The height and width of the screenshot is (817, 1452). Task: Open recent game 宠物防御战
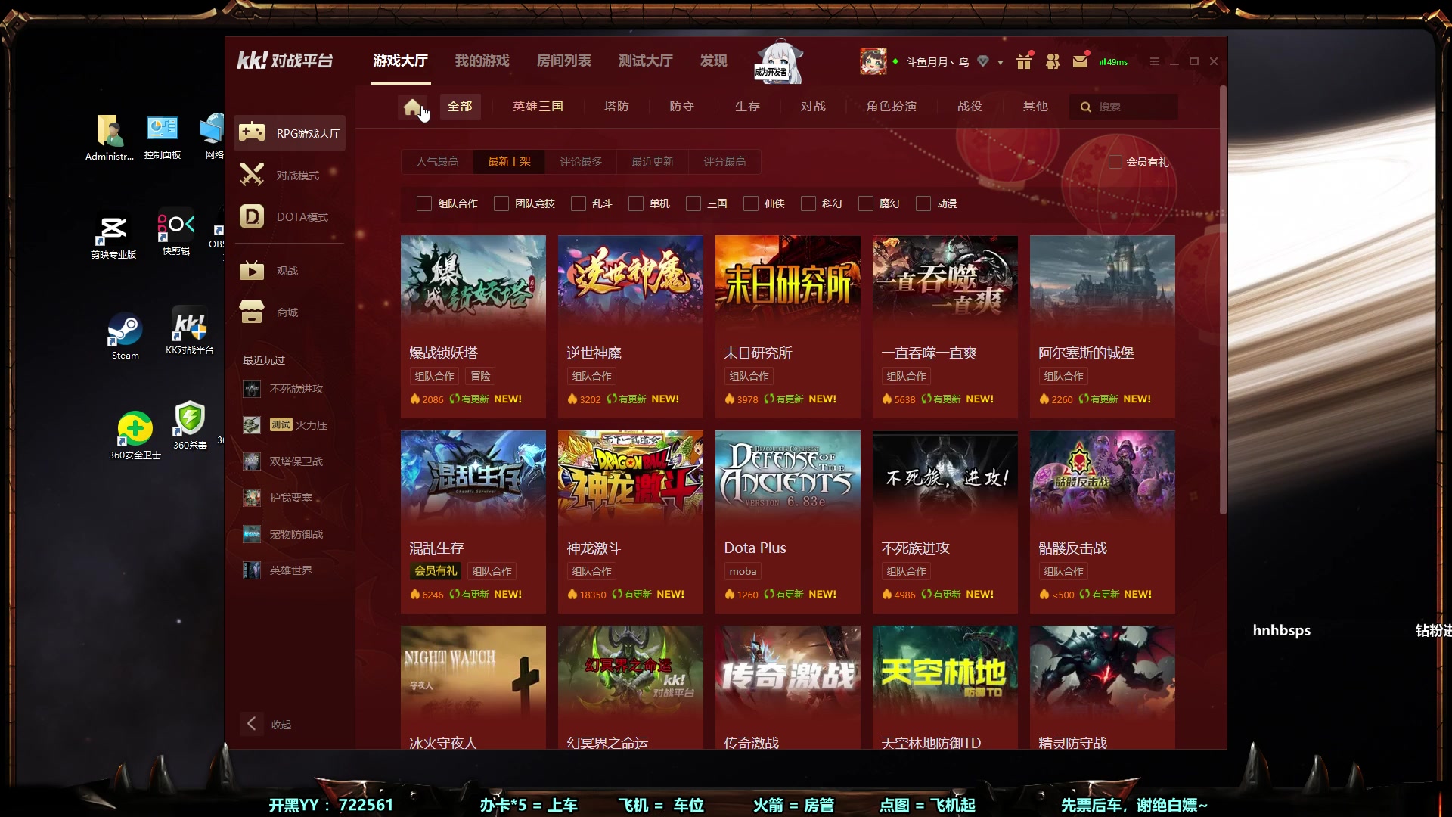290,534
